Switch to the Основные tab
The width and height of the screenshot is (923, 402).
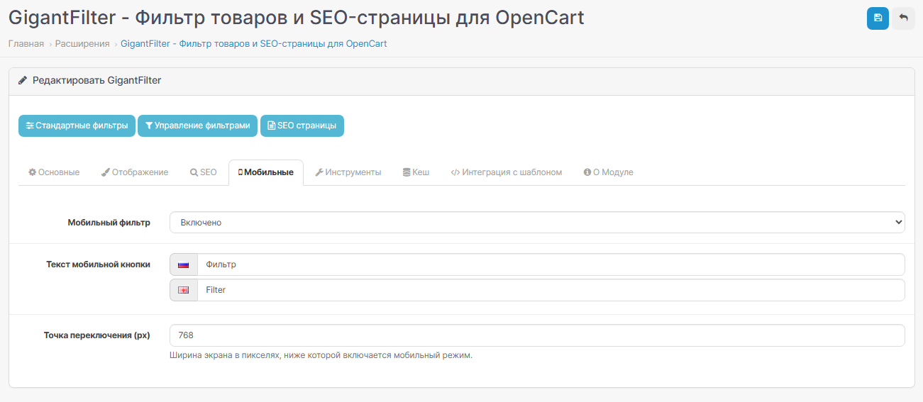(54, 172)
